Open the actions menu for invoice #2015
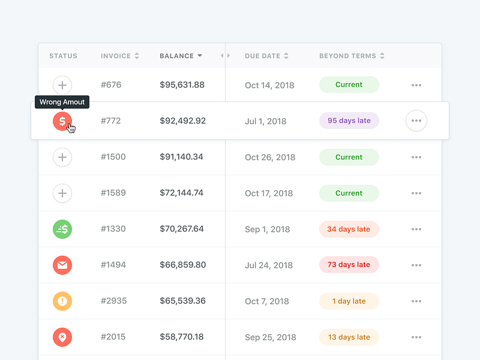 point(416,337)
